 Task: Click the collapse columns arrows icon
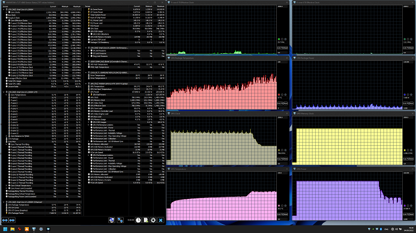(12, 220)
